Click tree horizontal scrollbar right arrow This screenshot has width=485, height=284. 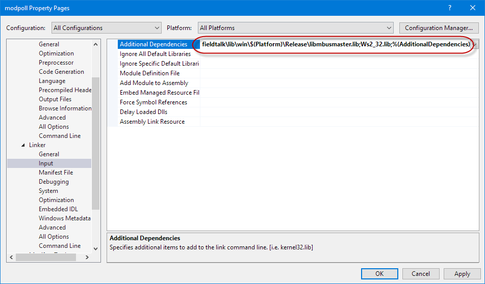point(87,257)
